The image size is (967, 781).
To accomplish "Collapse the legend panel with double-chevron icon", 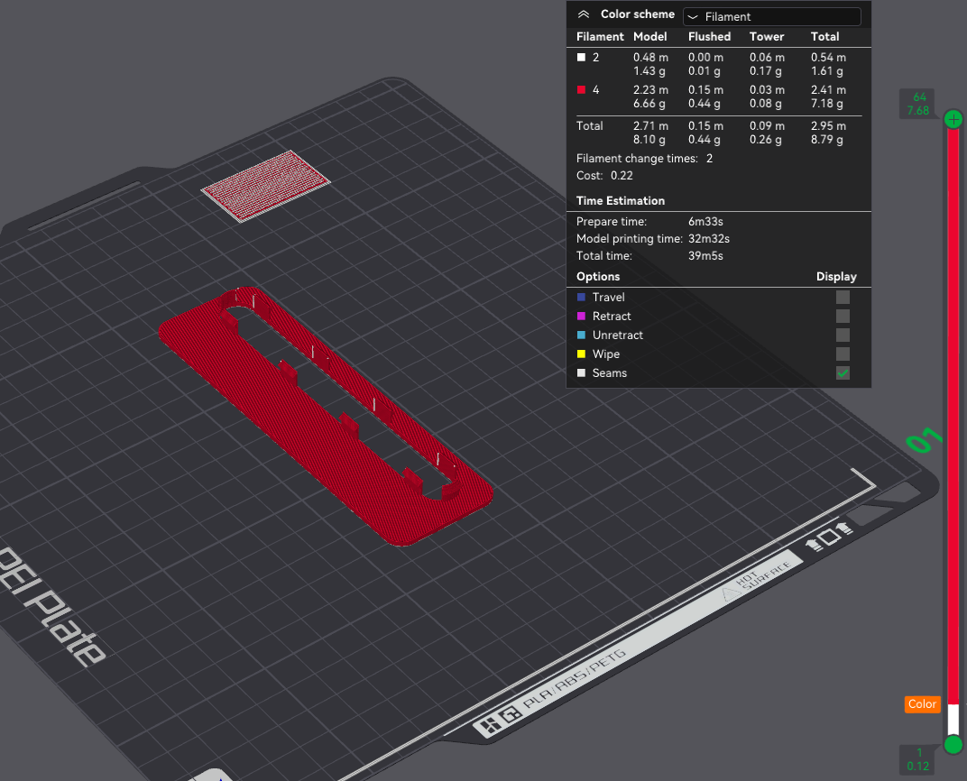I will 584,14.
